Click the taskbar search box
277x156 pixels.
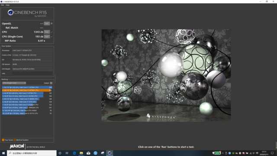click(32, 153)
